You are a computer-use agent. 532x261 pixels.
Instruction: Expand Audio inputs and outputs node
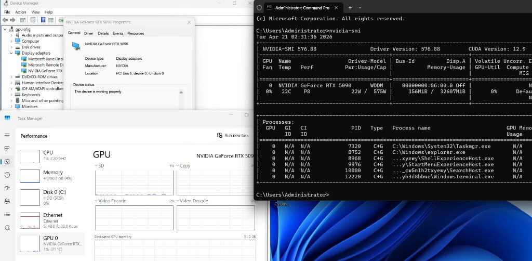point(11,35)
